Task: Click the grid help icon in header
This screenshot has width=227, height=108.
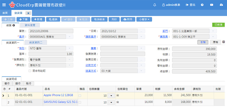Action: (4, 89)
